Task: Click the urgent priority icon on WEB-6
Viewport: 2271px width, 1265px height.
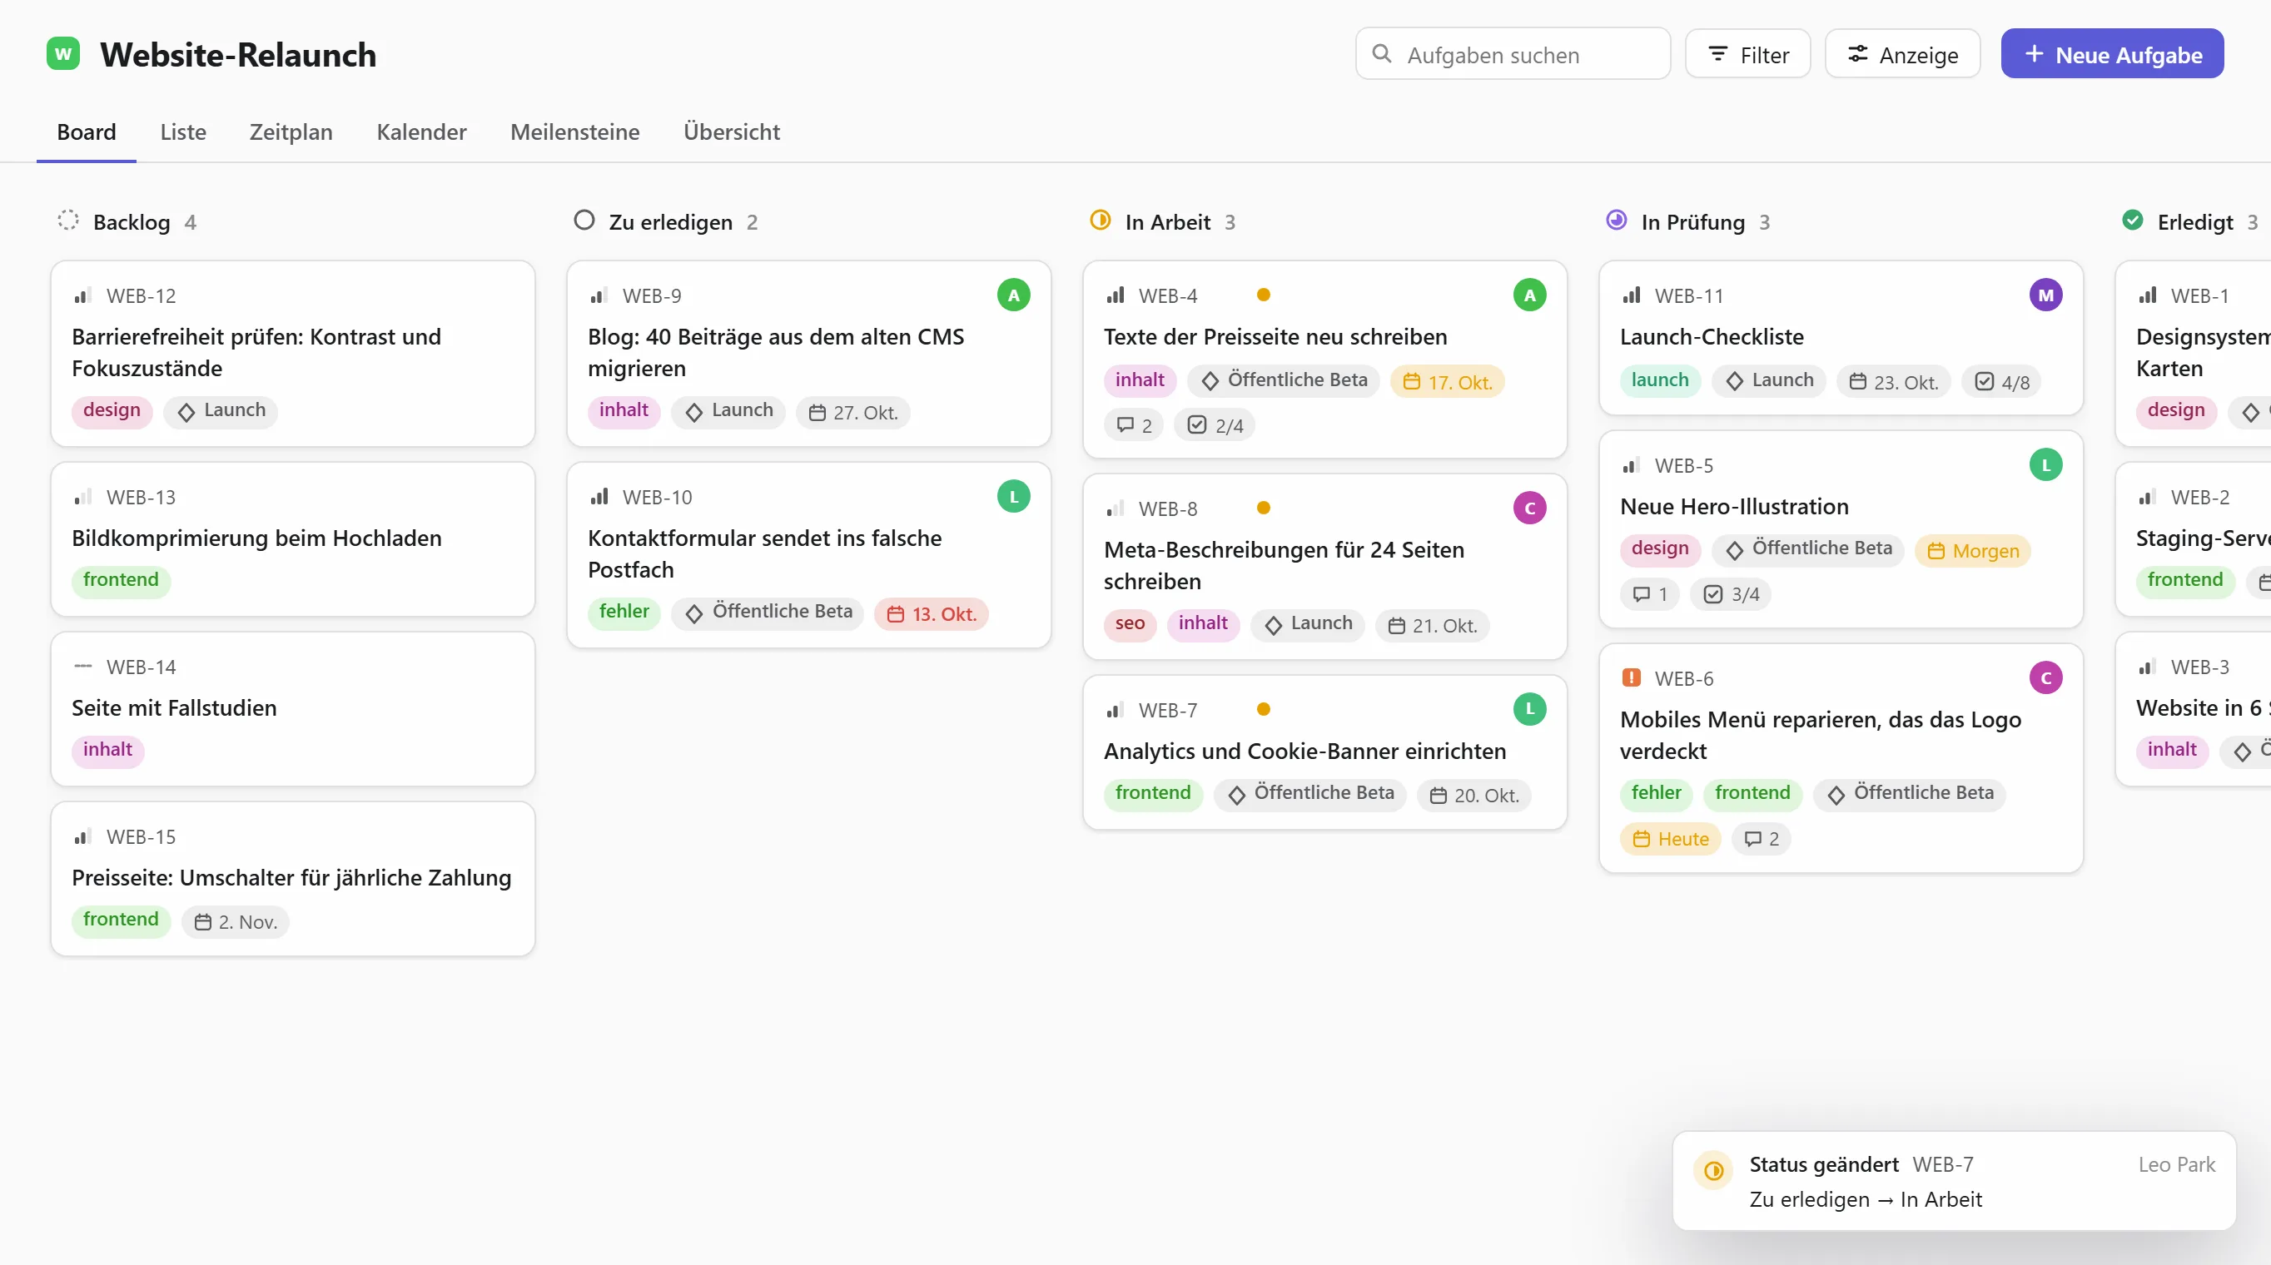Action: coord(1631,677)
